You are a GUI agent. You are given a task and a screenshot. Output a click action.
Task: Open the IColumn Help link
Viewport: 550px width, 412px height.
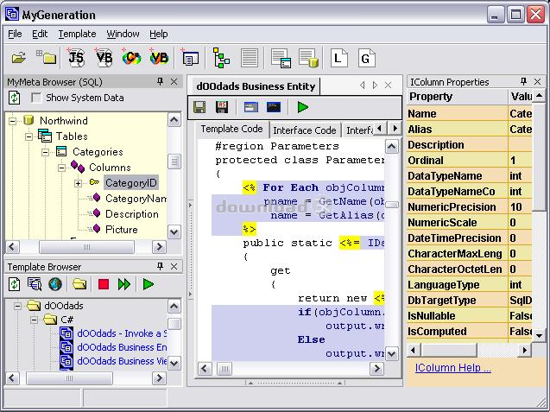click(452, 367)
